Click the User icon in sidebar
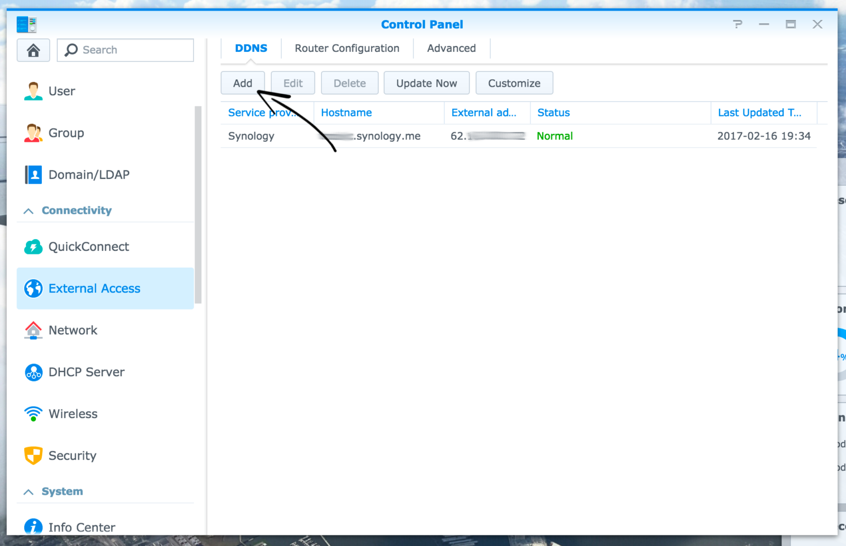This screenshot has width=846, height=546. (x=33, y=91)
